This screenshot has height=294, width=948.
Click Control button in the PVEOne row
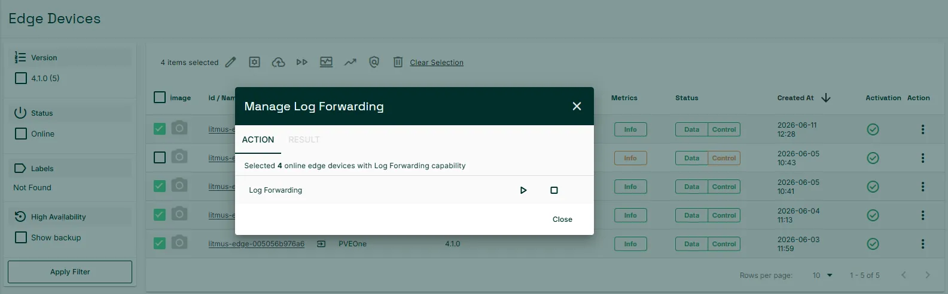point(724,244)
